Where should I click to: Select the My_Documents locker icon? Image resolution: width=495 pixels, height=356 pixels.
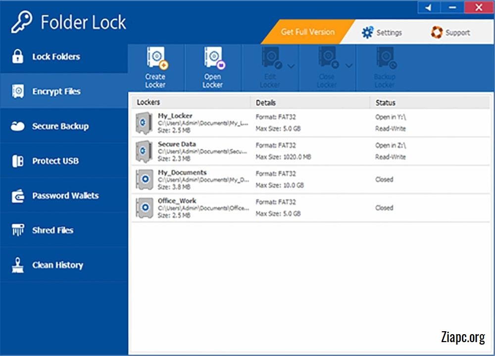pos(144,179)
